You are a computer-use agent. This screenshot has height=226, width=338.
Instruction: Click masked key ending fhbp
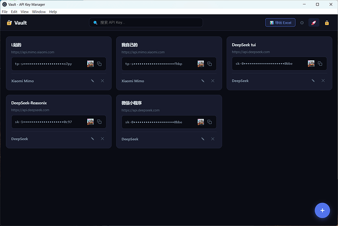pyautogui.click(x=154, y=64)
